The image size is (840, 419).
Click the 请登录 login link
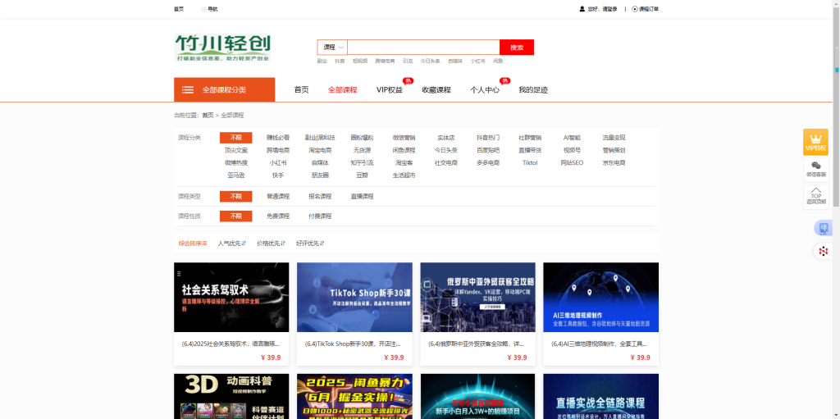tap(609, 9)
